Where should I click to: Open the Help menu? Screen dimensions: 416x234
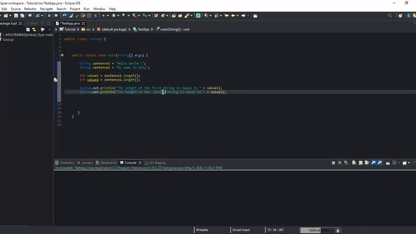point(112,8)
